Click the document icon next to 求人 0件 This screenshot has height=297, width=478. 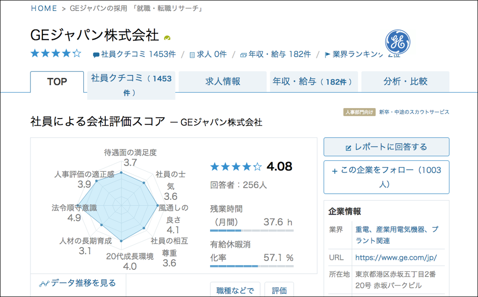click(x=192, y=55)
